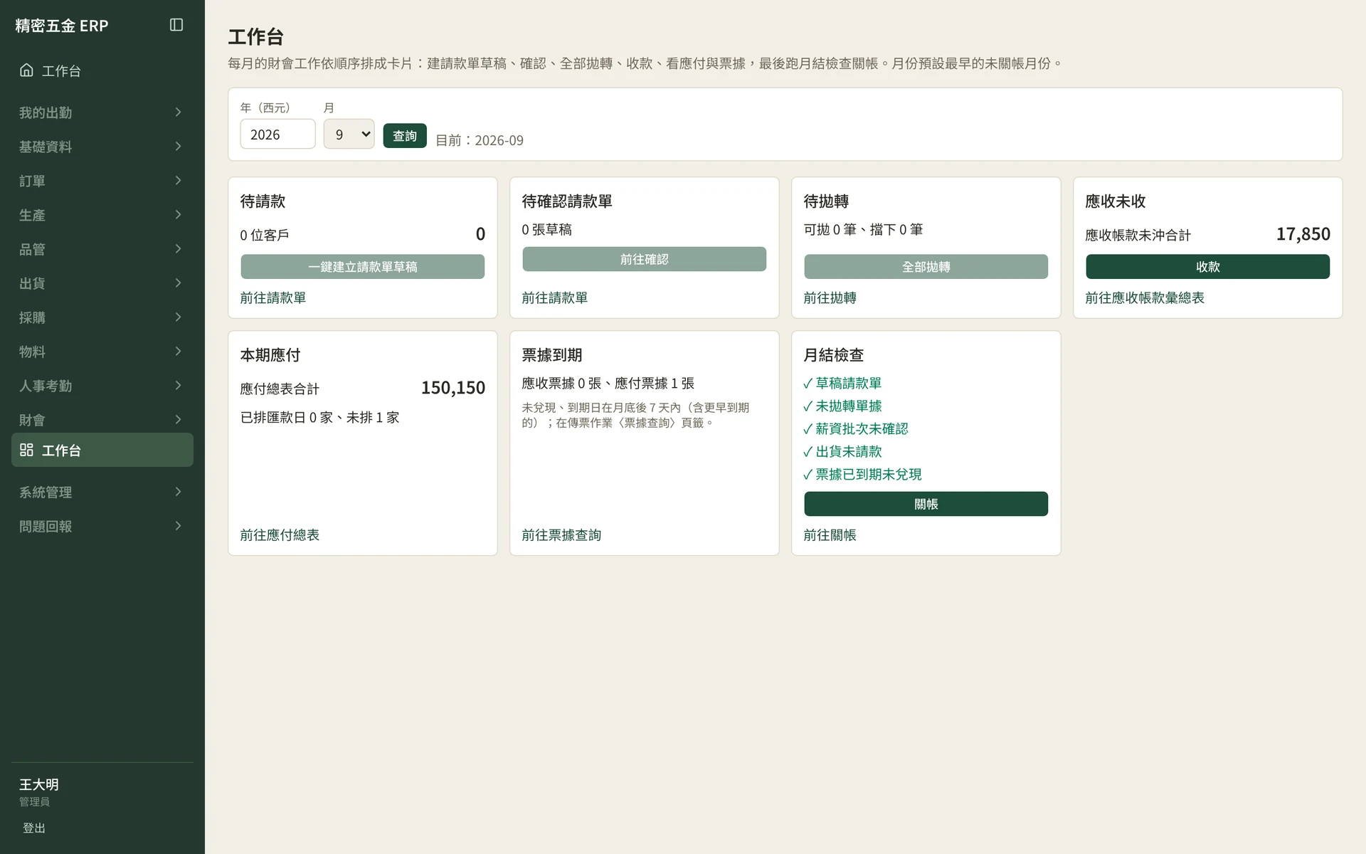
Task: Click 已排匯款日 0 家、未排 1 家 text
Action: click(319, 417)
